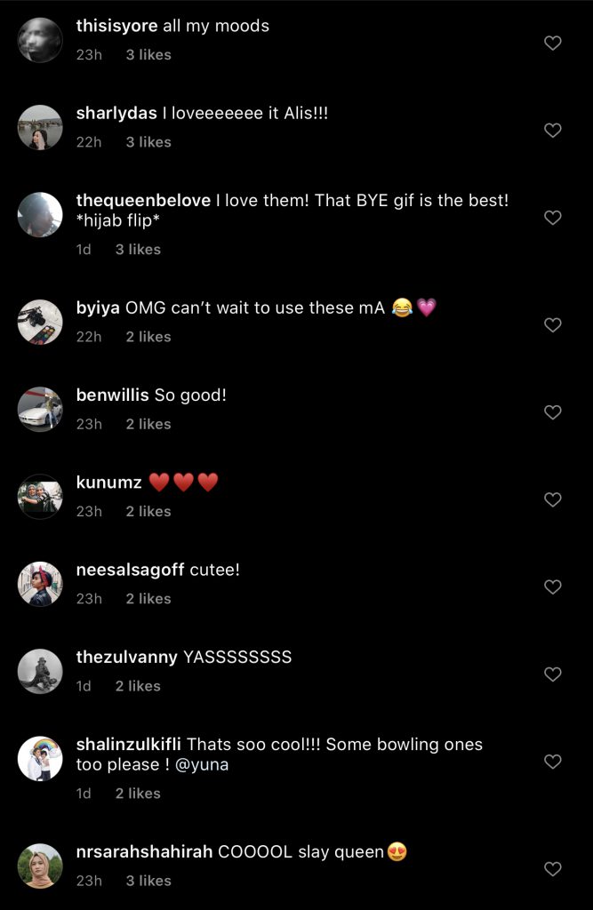Open sharlydas's profile picture
Image resolution: width=593 pixels, height=910 pixels.
tap(40, 127)
